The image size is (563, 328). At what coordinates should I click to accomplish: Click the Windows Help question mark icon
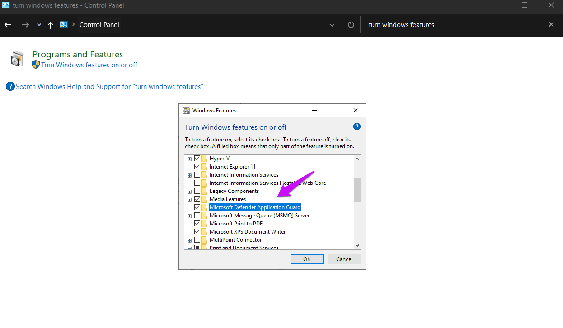(x=10, y=86)
